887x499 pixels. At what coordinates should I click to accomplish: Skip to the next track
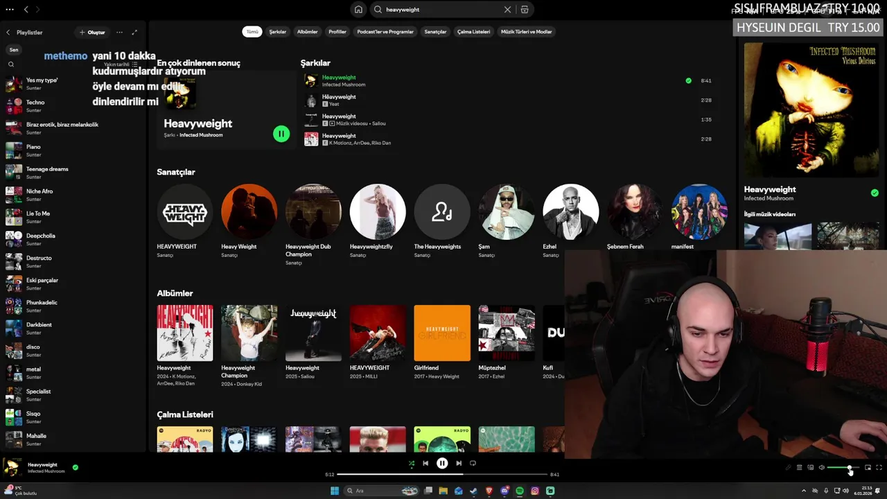(x=459, y=463)
